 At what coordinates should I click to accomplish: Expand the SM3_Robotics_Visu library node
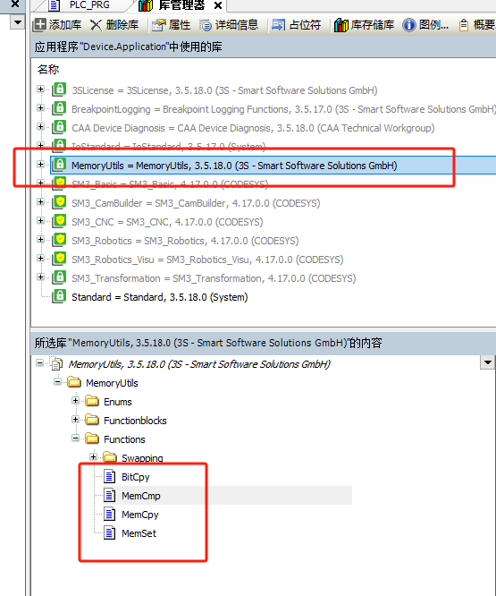point(40,258)
